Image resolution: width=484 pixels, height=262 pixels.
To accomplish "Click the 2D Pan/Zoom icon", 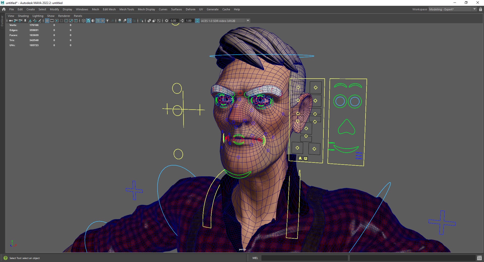I will click(x=35, y=21).
